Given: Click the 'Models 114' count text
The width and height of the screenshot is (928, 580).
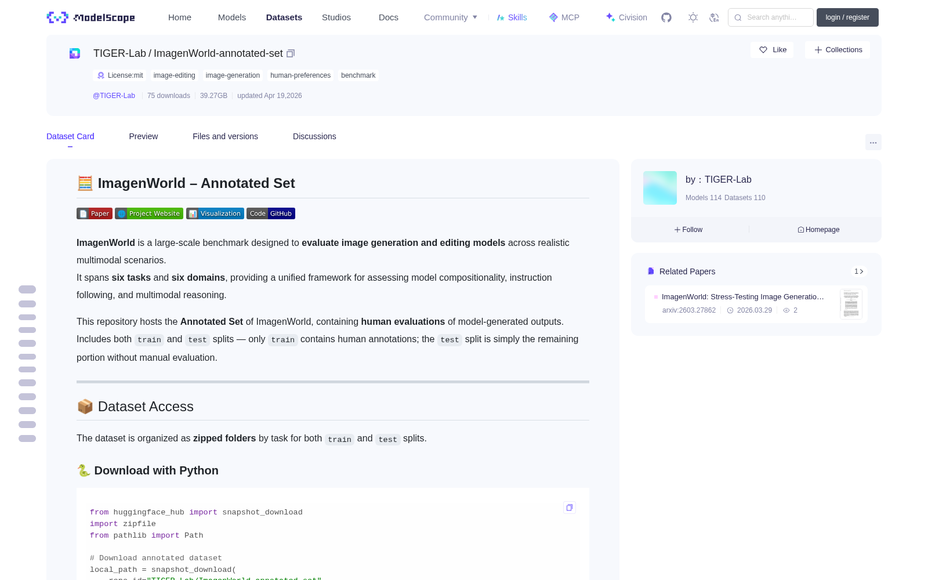Looking at the screenshot, I should tap(704, 198).
